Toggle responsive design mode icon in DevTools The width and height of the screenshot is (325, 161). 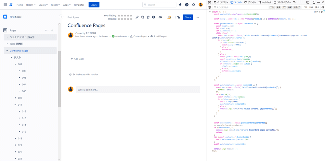coord(314,2)
